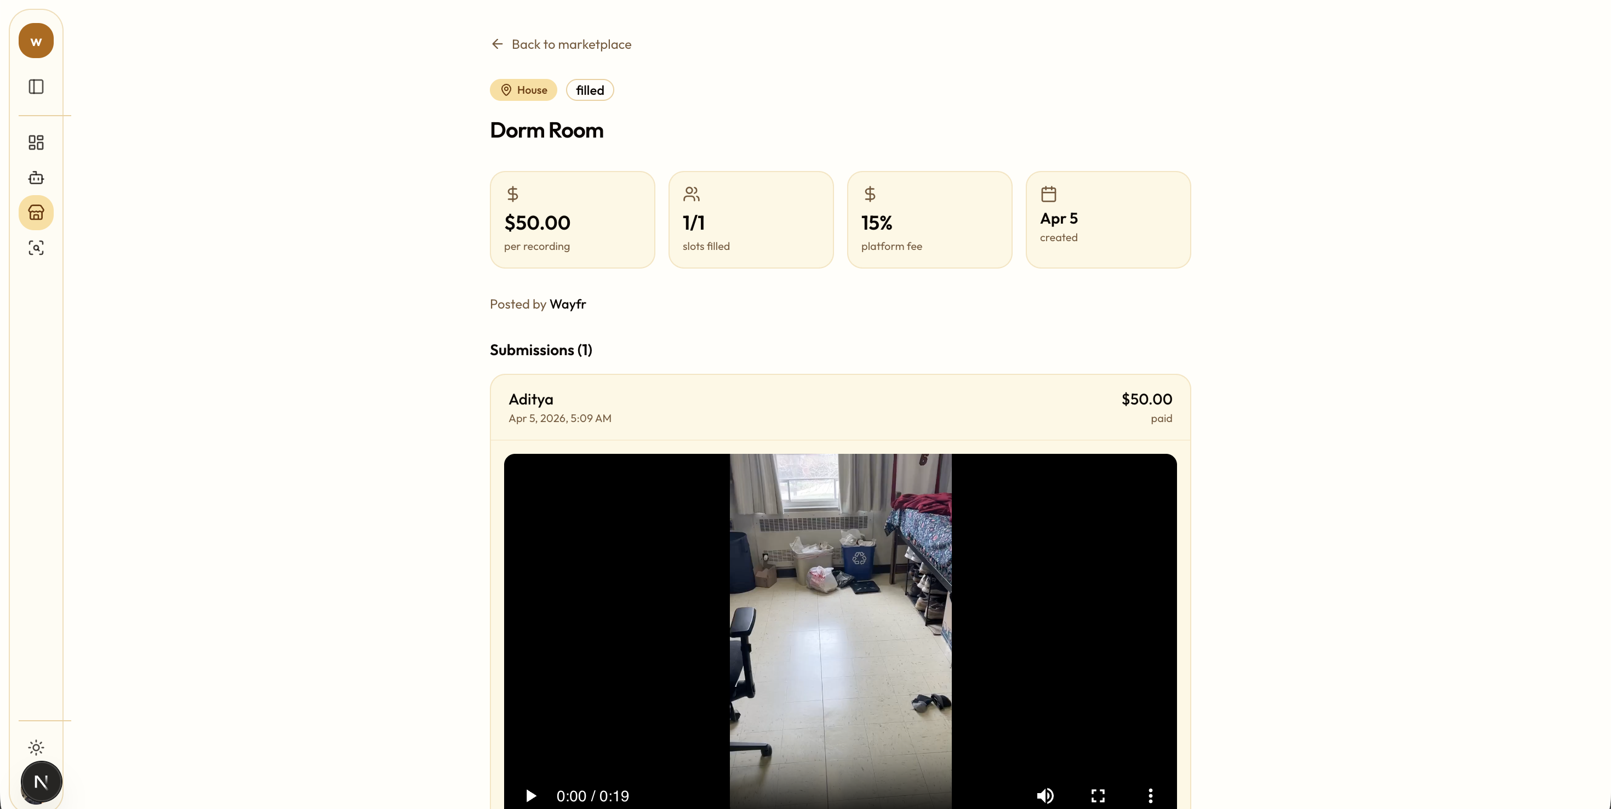This screenshot has height=809, width=1611.
Task: Click the back arrow icon
Action: click(497, 44)
